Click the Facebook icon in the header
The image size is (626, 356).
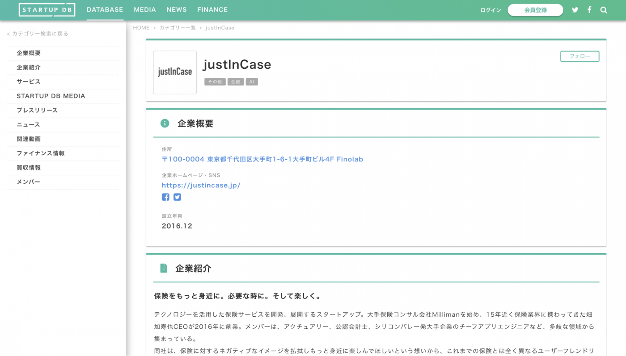[x=589, y=9]
